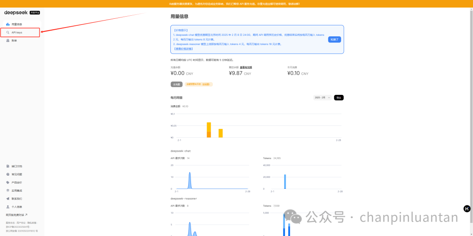
Task: Click the ¥0.00 CNY top-up balance
Action: pos(182,73)
